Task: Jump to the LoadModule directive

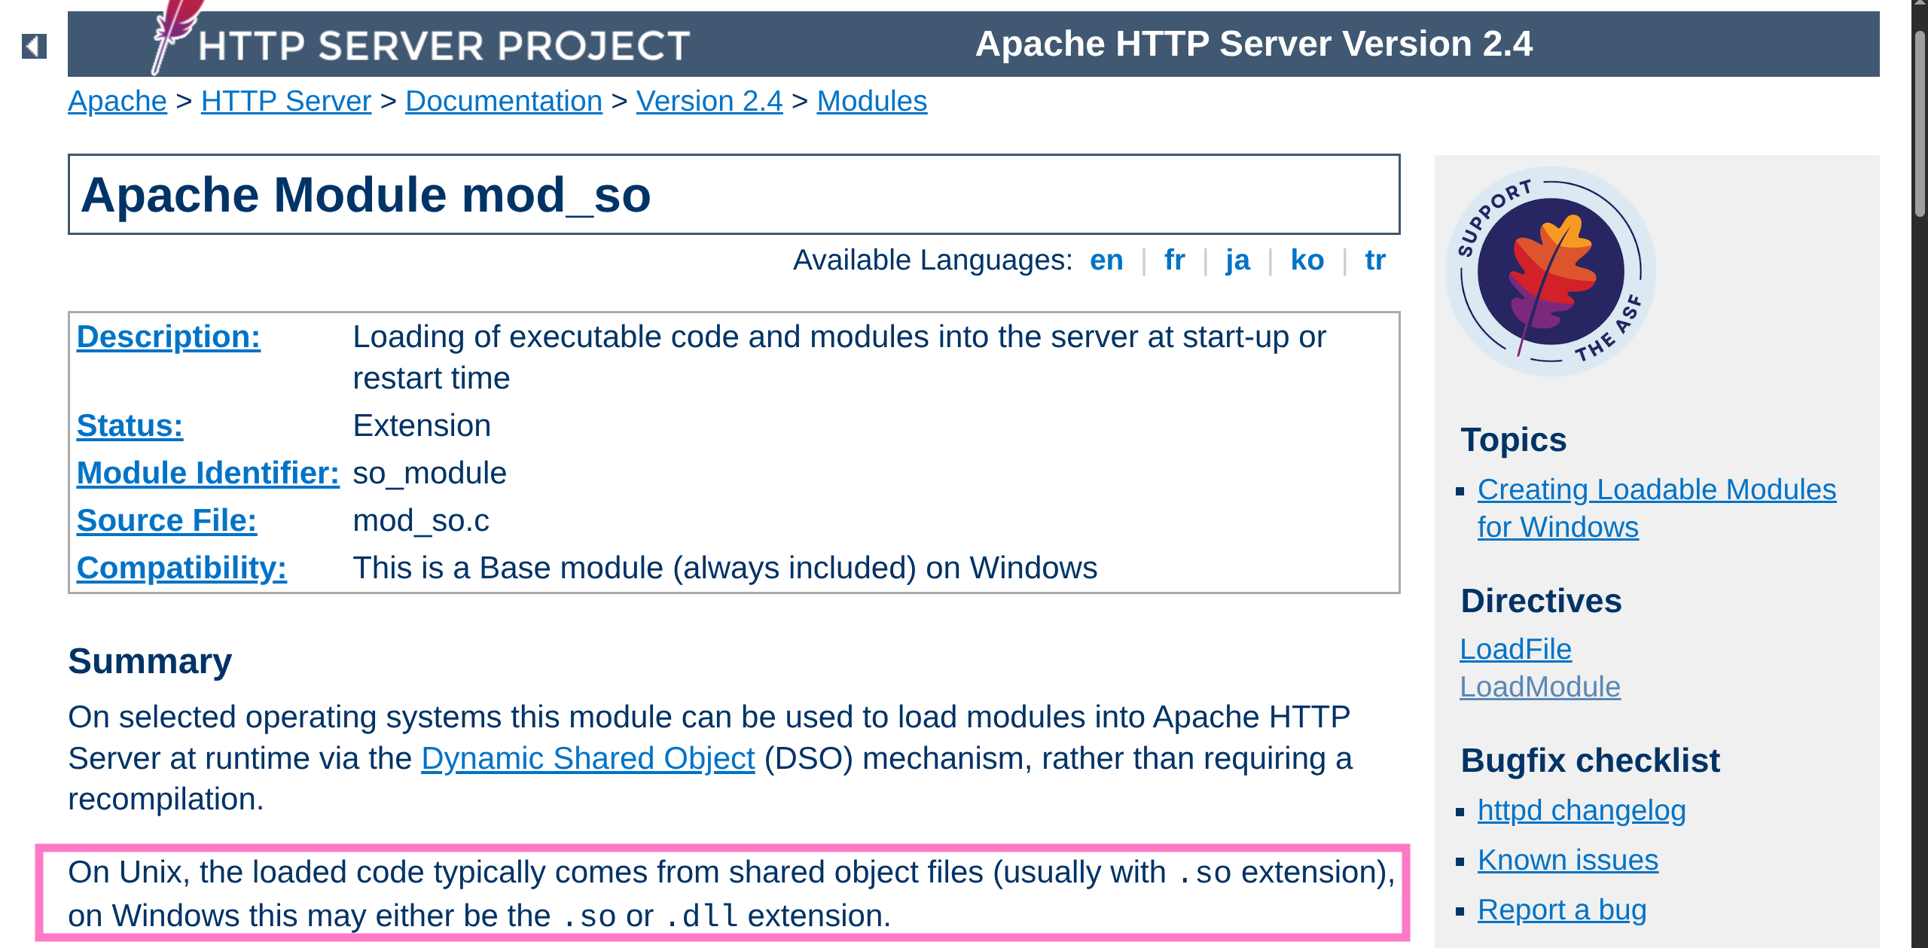Action: pyautogui.click(x=1539, y=687)
